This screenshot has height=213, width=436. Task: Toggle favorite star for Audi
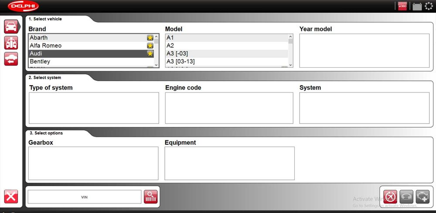click(150, 53)
